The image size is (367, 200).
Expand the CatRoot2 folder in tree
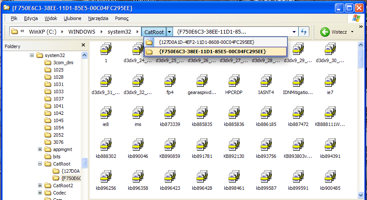[x=40, y=186]
